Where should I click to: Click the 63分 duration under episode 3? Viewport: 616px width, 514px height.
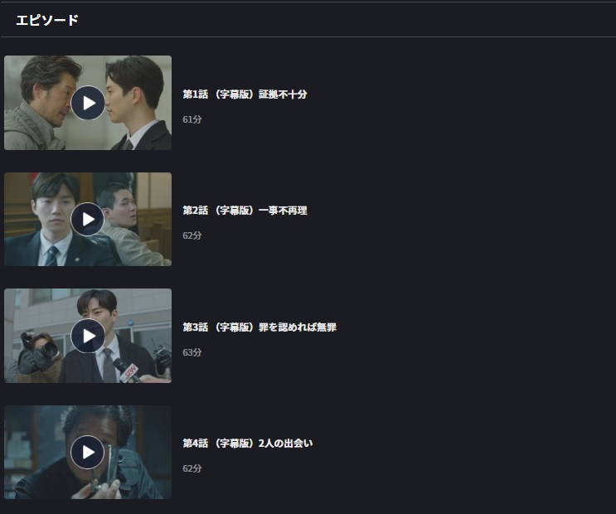[192, 352]
